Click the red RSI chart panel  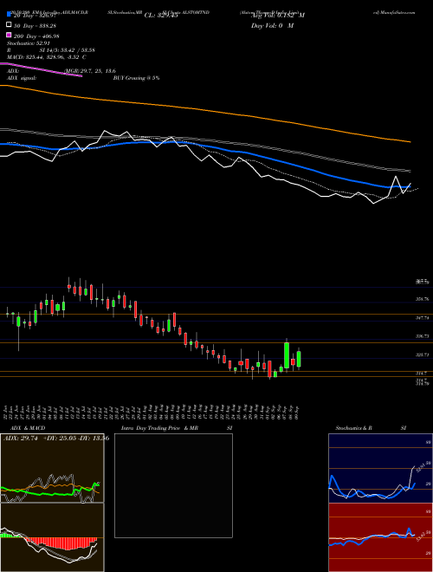pyautogui.click(x=380, y=537)
